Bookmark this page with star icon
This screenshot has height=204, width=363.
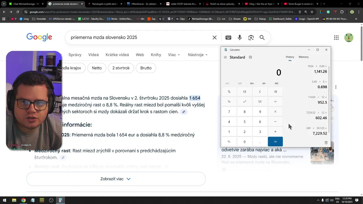click(312, 12)
